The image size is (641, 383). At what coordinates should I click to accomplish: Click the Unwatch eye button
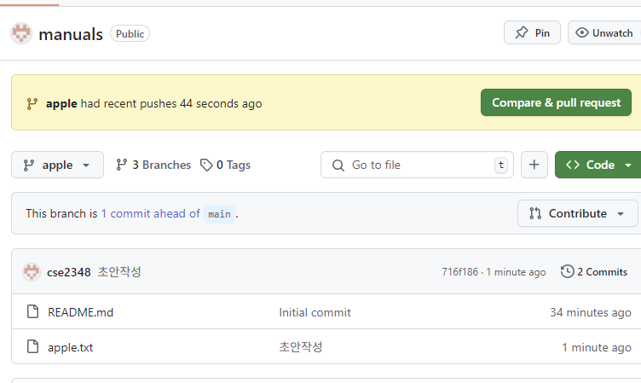tap(604, 32)
